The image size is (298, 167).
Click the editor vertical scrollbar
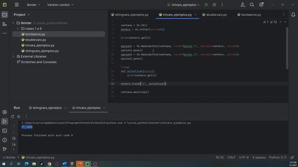click(x=287, y=48)
